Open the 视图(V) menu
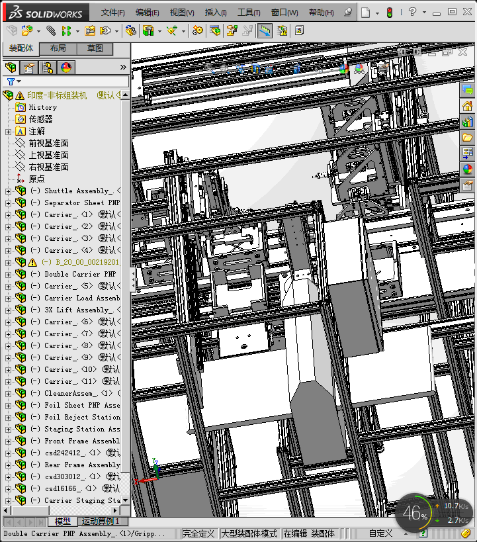477x542 pixels. tap(182, 13)
